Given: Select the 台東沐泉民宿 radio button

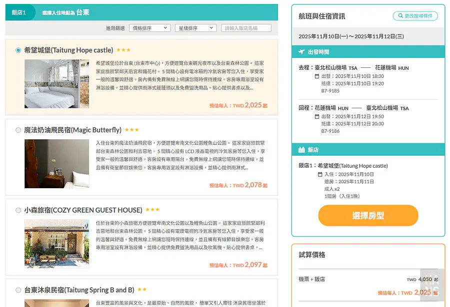Looking at the screenshot, I should (18, 290).
